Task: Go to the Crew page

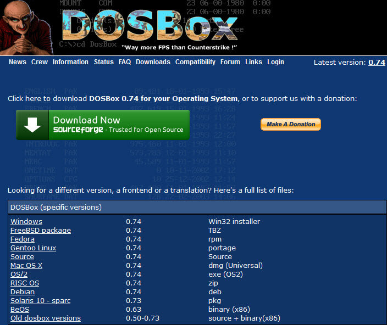Action: coord(40,62)
